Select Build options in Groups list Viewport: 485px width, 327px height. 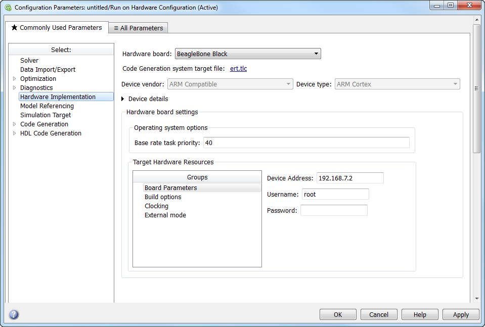pos(163,197)
